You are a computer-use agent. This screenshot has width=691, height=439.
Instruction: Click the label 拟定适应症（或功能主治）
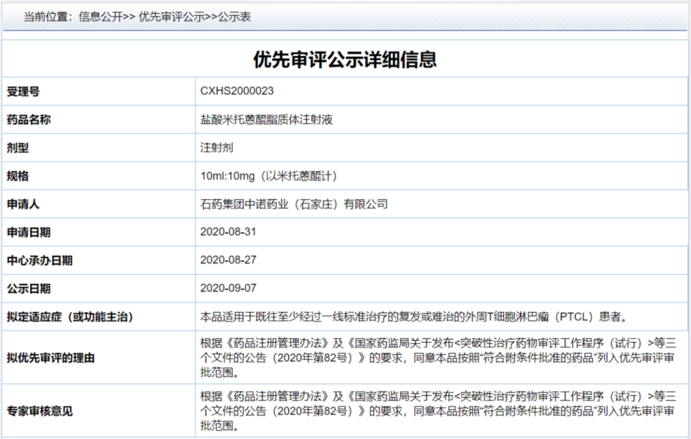pyautogui.click(x=70, y=317)
